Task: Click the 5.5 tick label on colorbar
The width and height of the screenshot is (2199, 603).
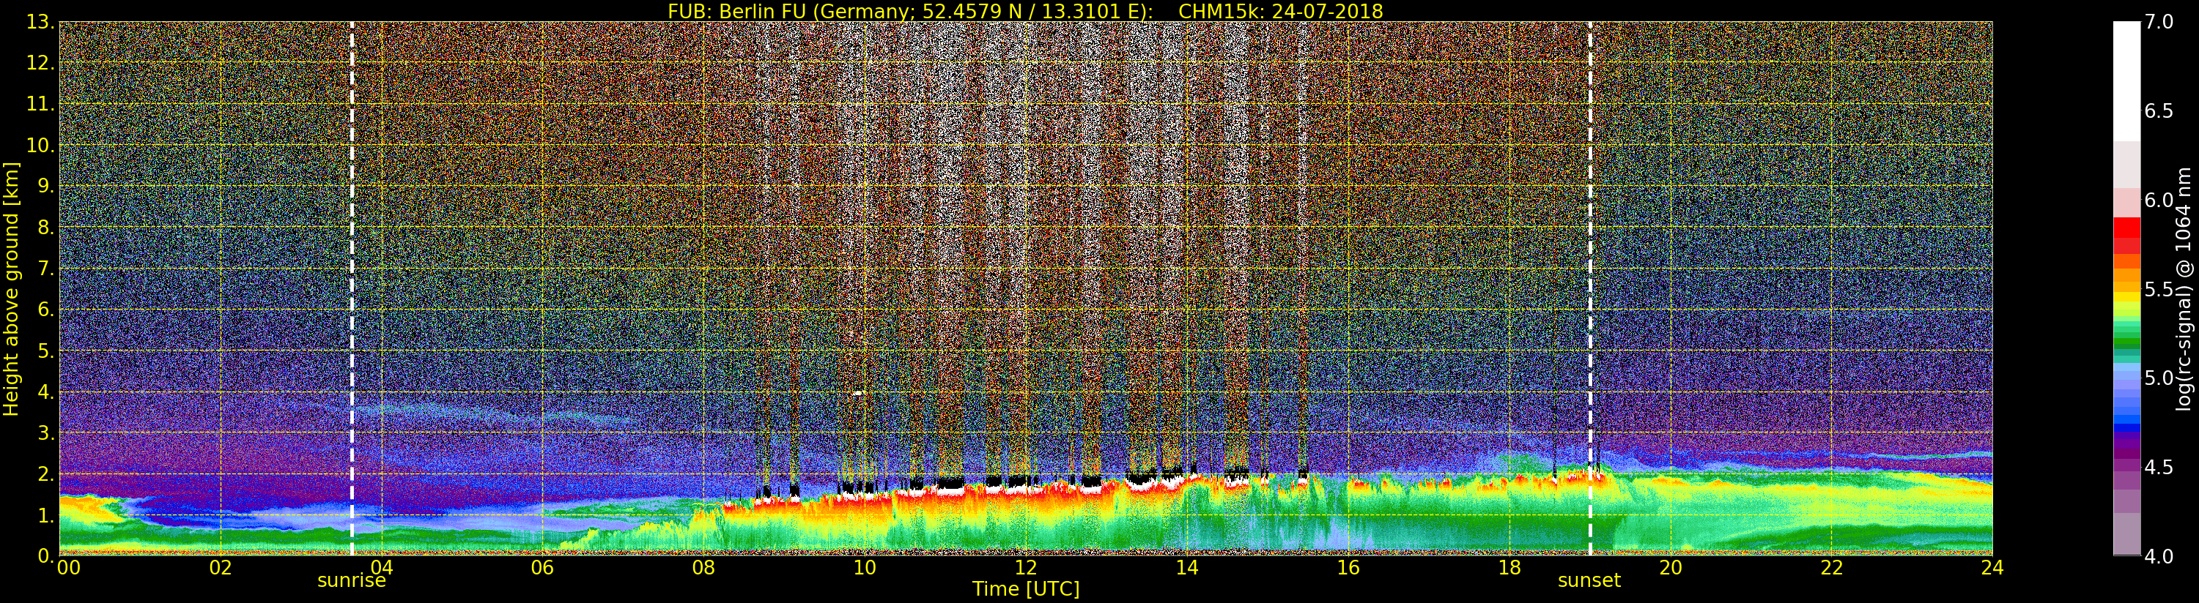Action: pos(2159,290)
